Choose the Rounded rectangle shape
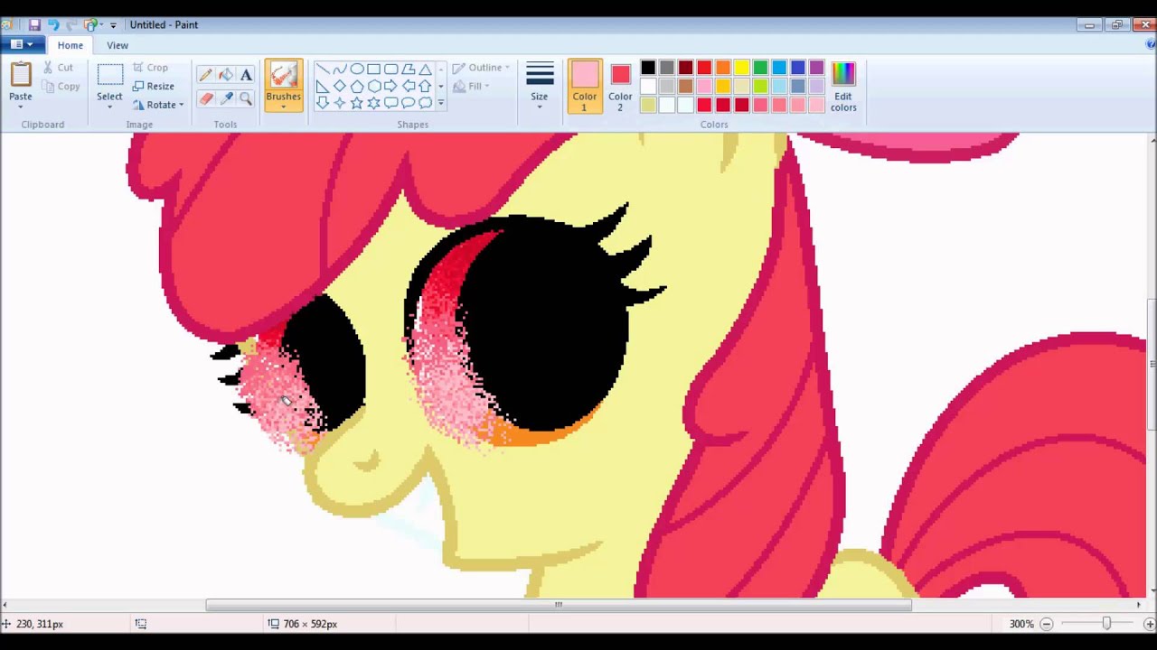The width and height of the screenshot is (1157, 650). pos(390,70)
